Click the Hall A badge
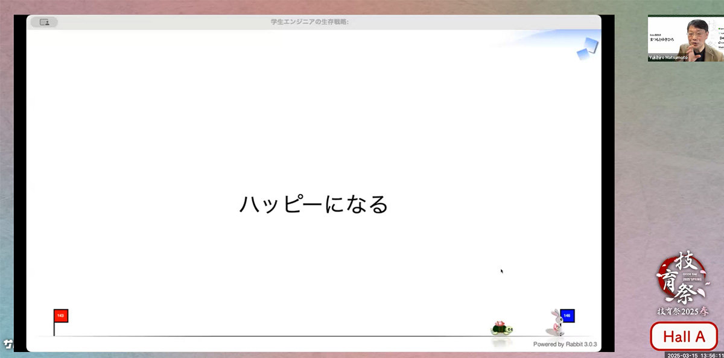Image resolution: width=724 pixels, height=358 pixels. click(x=684, y=337)
